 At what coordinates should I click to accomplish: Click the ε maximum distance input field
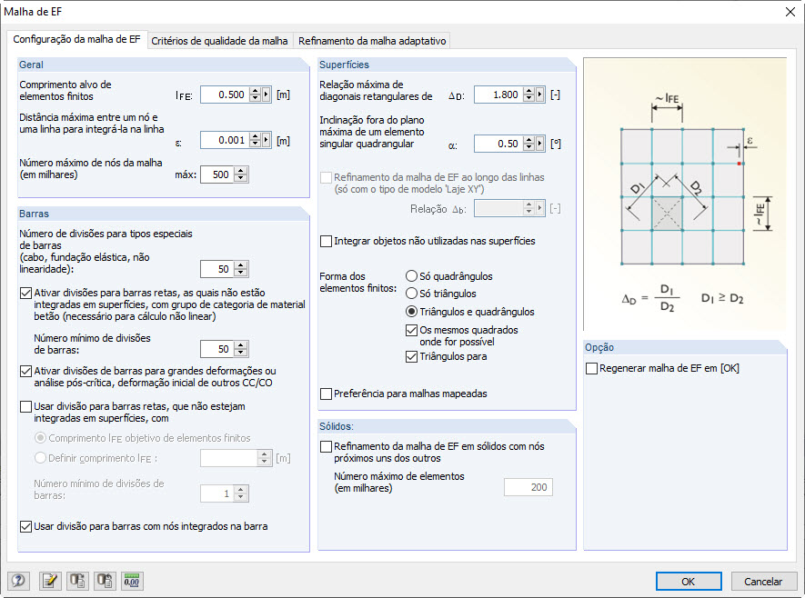(225, 140)
